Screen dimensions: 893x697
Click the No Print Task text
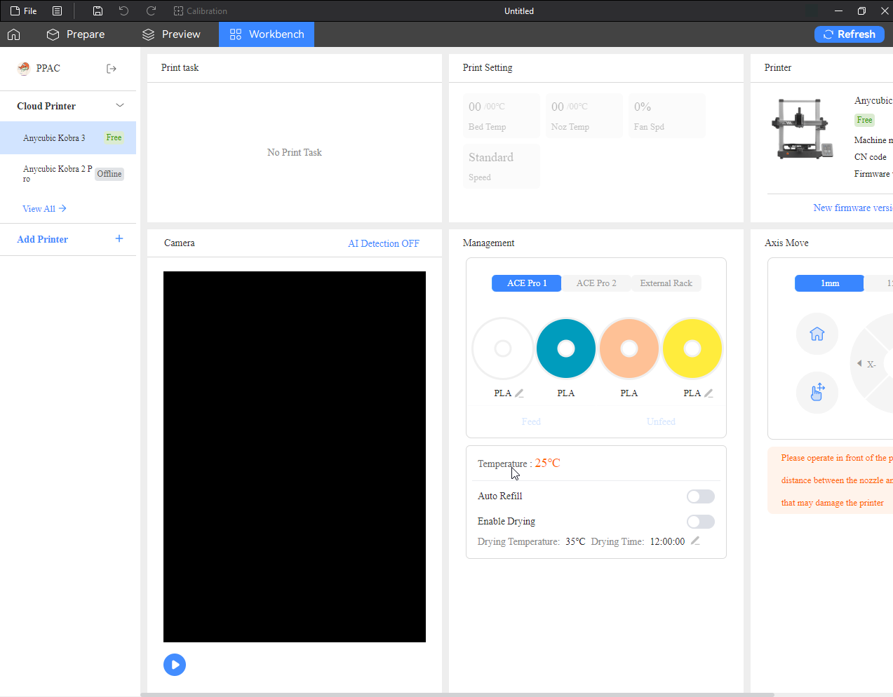pyautogui.click(x=295, y=152)
